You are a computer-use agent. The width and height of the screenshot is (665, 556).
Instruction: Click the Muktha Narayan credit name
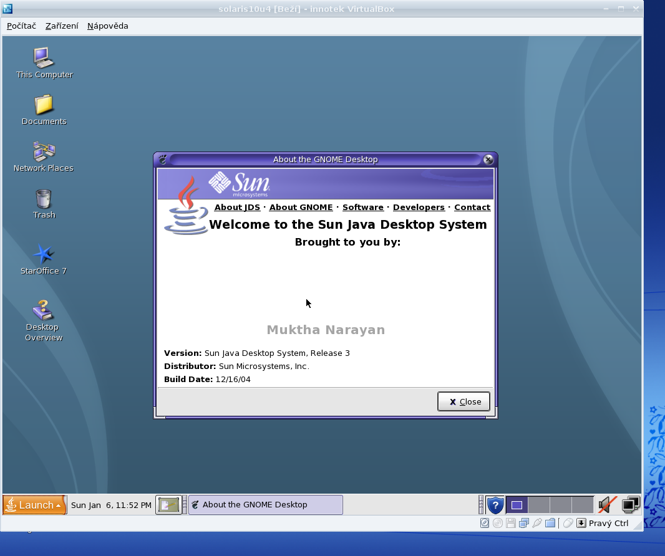[326, 330]
